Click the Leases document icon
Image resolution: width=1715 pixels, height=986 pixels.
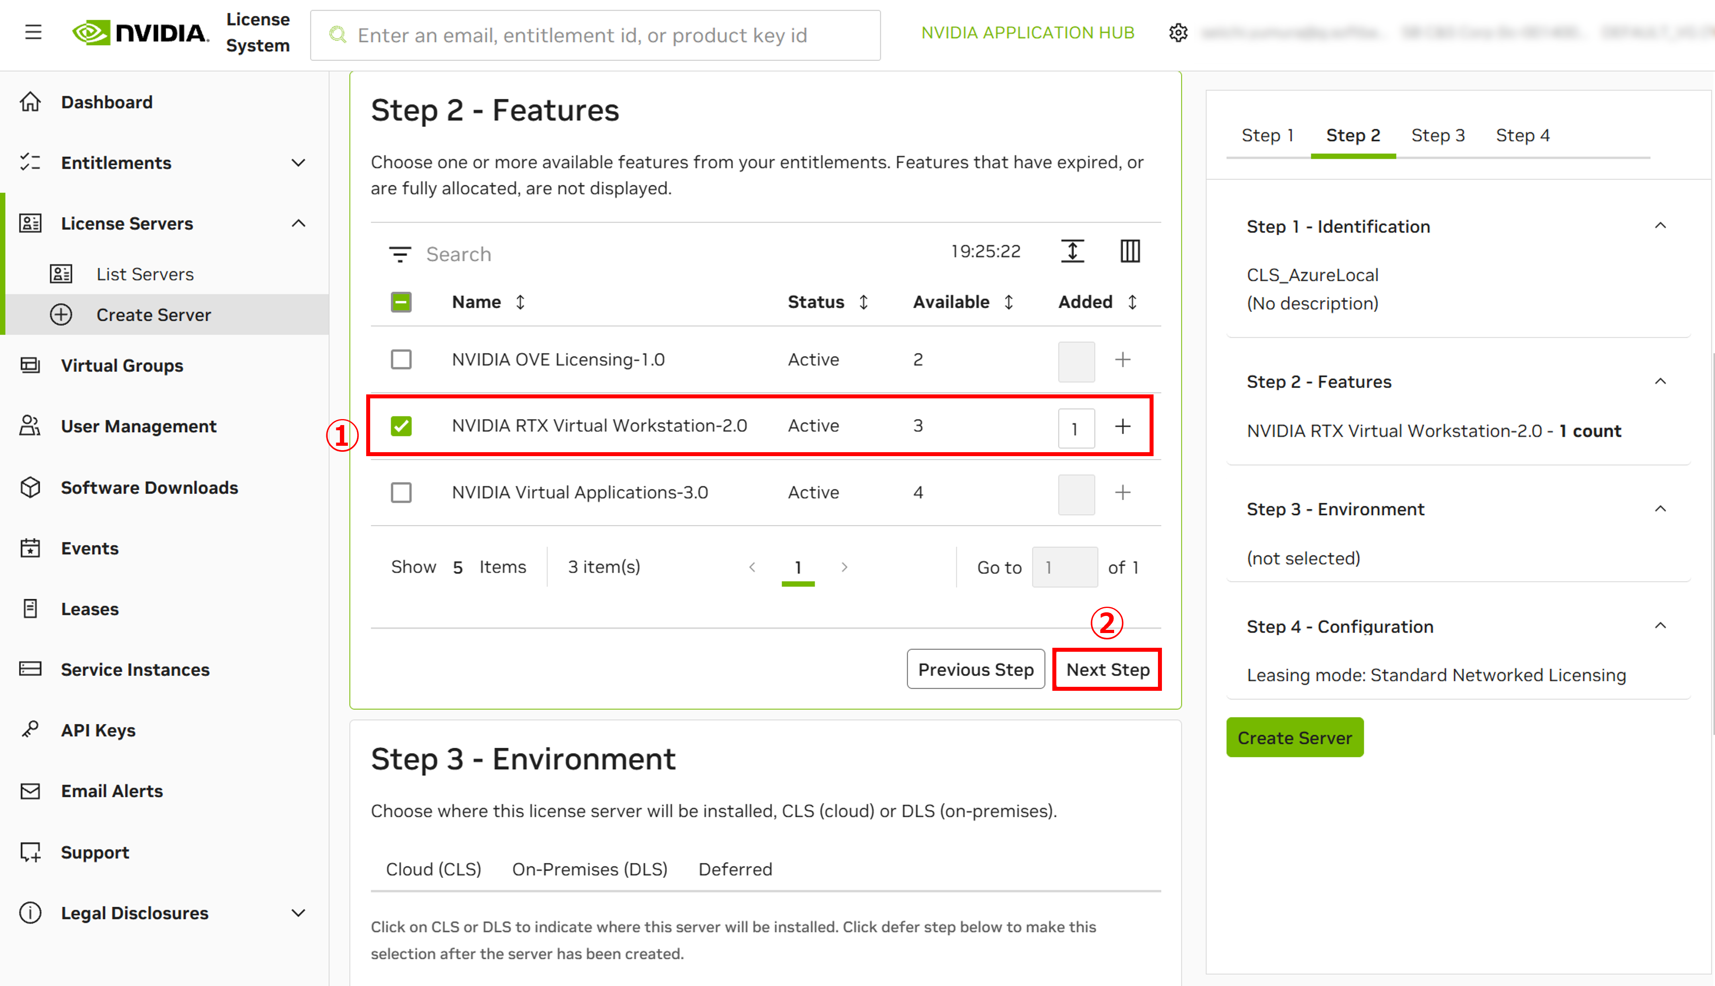coord(30,608)
